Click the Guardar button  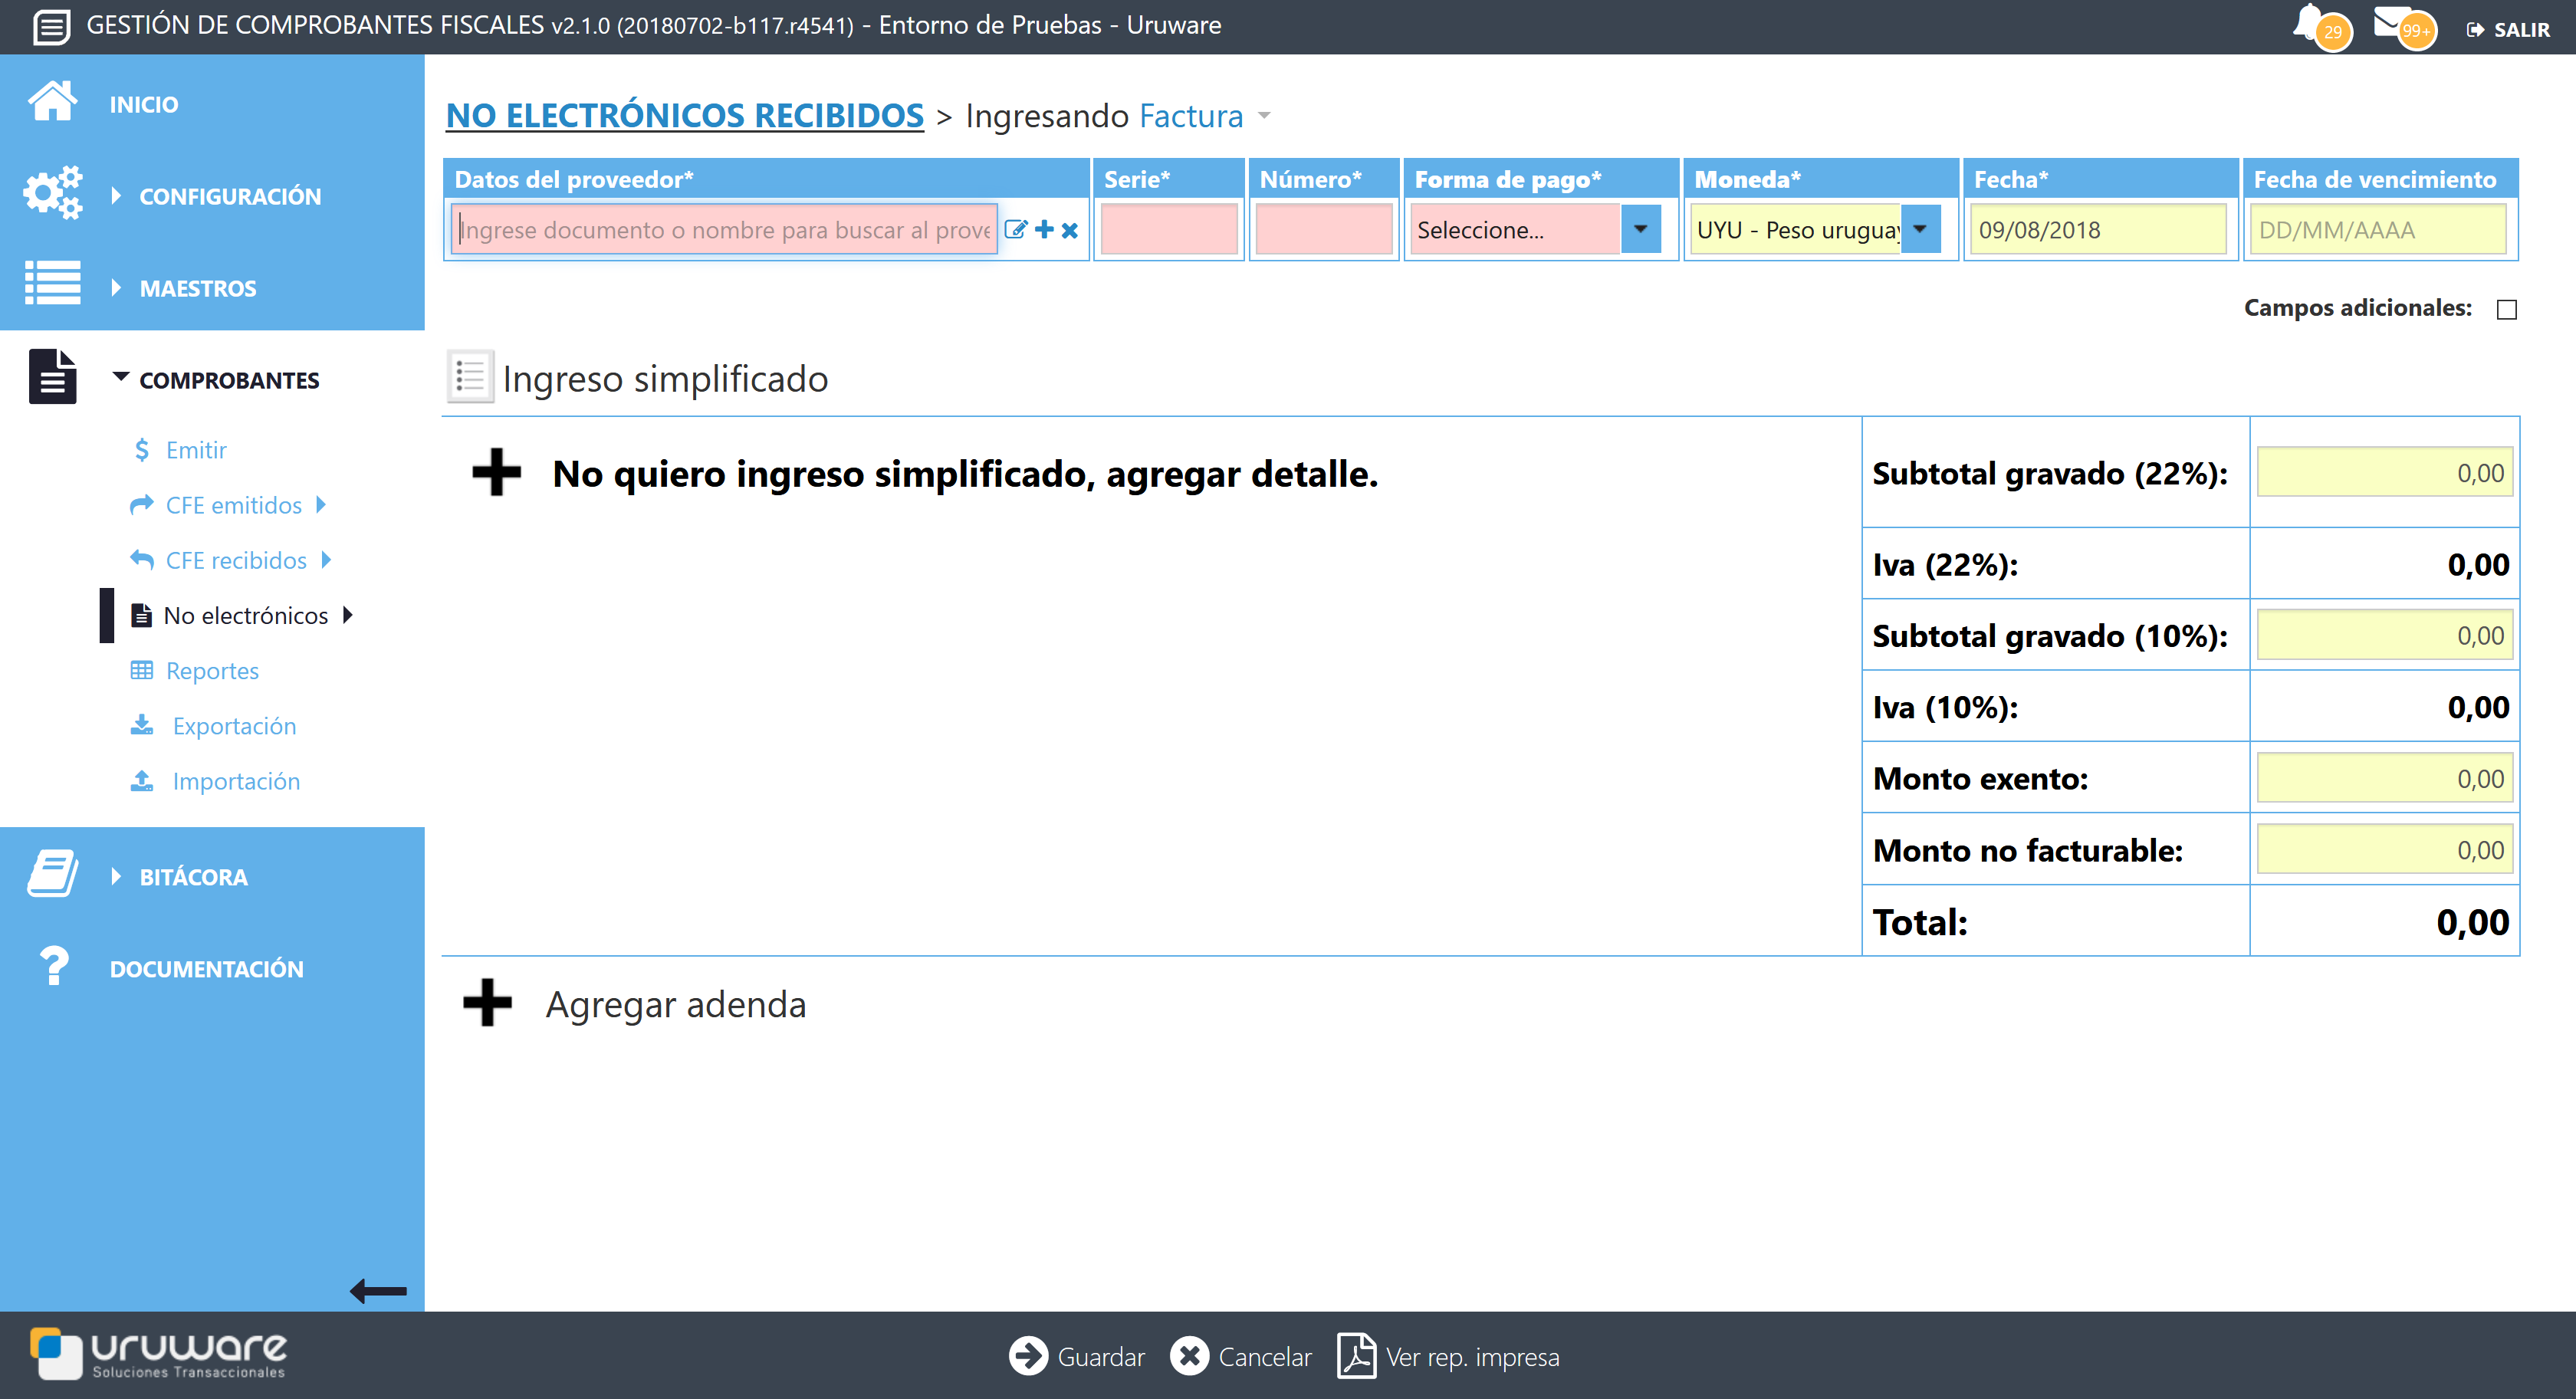click(x=1078, y=1357)
